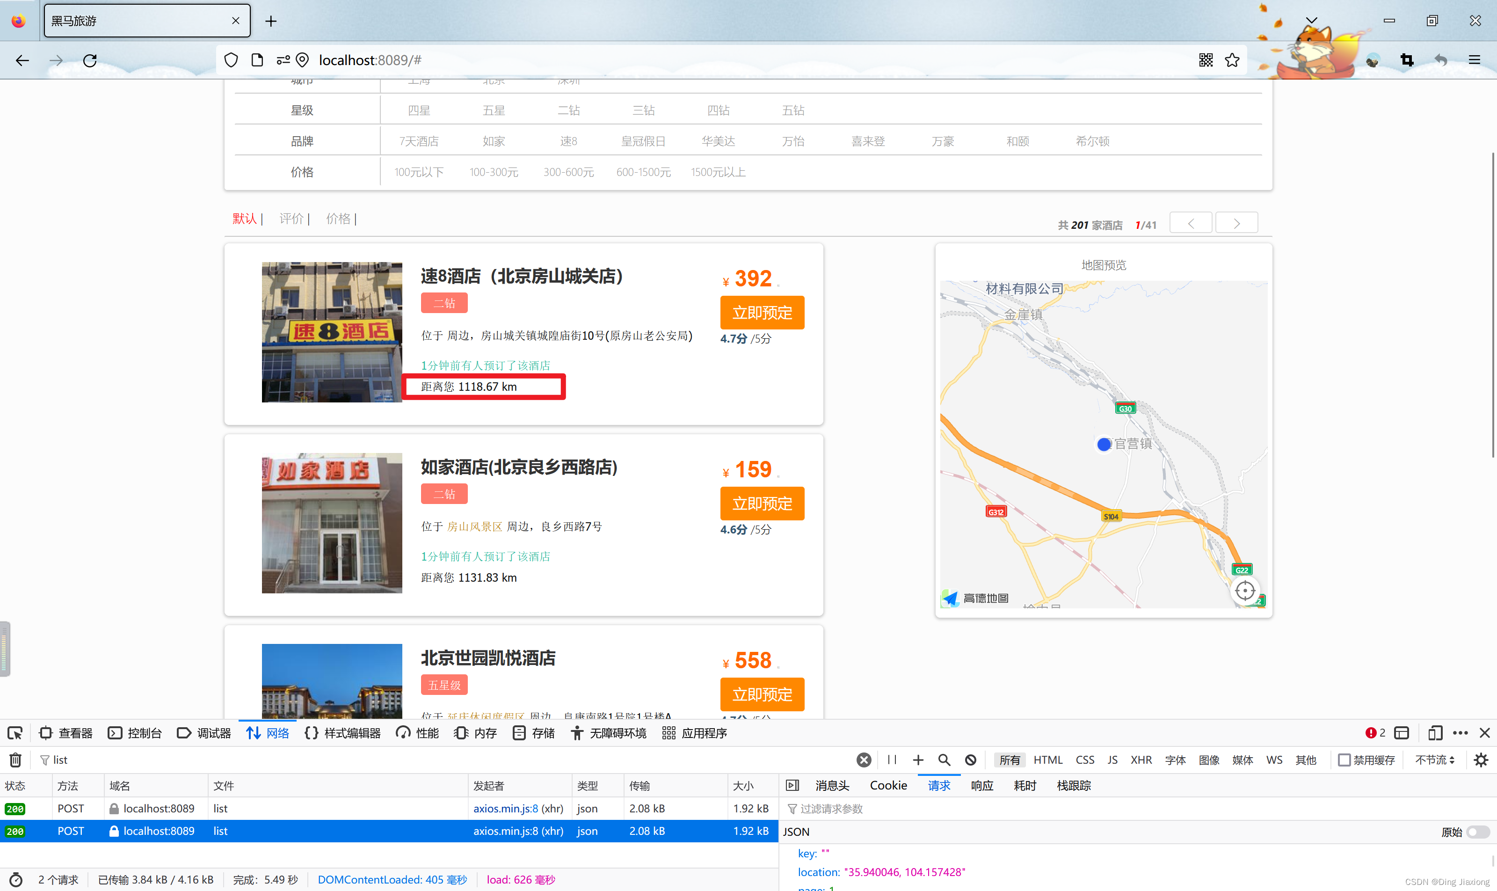
Task: Open the Cookie details tab
Action: tap(888, 786)
